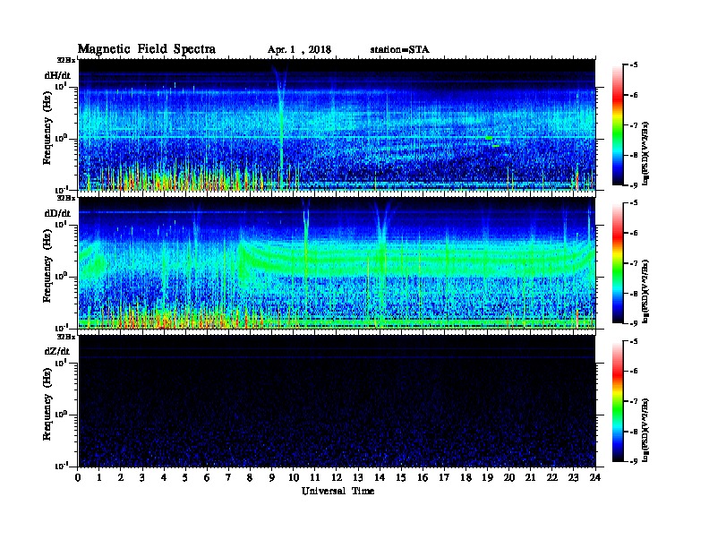Click the dD/dt panel color scale bar

618,263
